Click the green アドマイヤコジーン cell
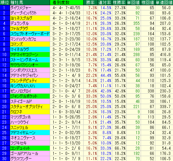 tap(30, 54)
